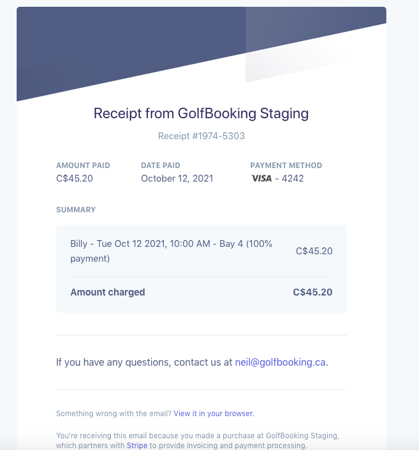Click the View it in your browser link

(214, 414)
